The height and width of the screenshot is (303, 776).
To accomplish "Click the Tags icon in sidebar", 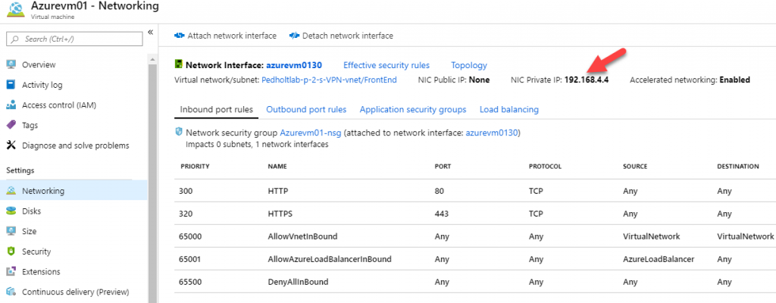I will (11, 125).
